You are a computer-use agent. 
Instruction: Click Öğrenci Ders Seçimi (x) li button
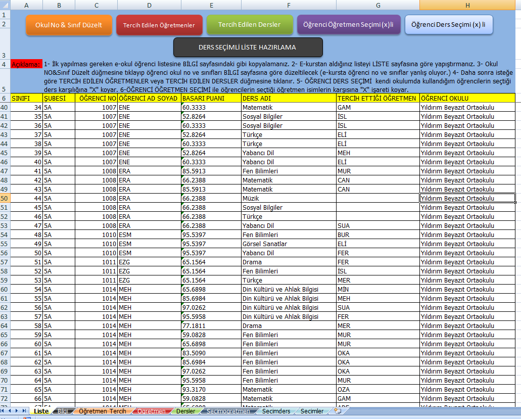tap(449, 25)
